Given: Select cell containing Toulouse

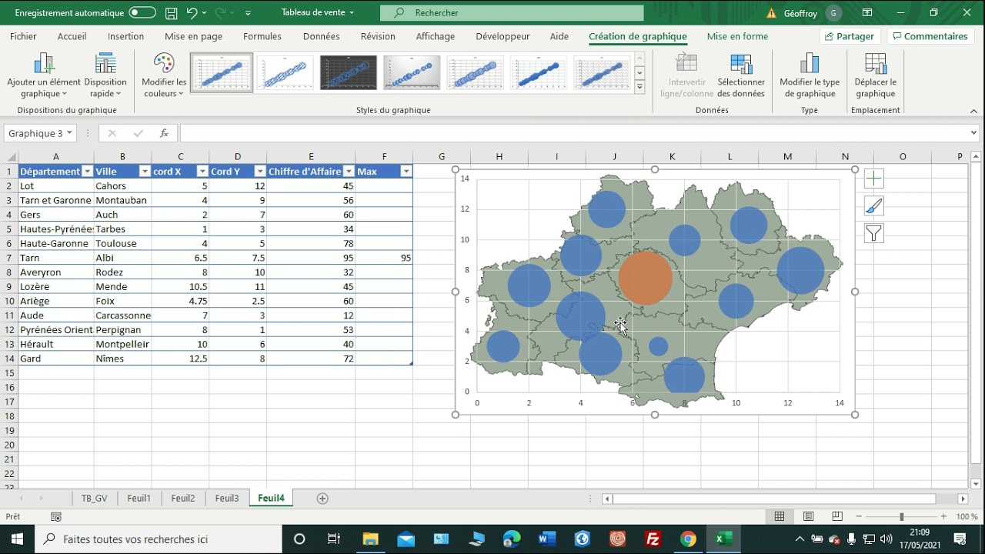Looking at the screenshot, I should (x=122, y=243).
